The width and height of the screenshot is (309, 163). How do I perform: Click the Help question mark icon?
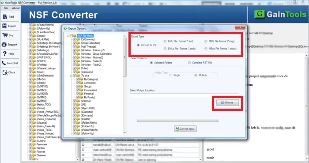coord(5,53)
